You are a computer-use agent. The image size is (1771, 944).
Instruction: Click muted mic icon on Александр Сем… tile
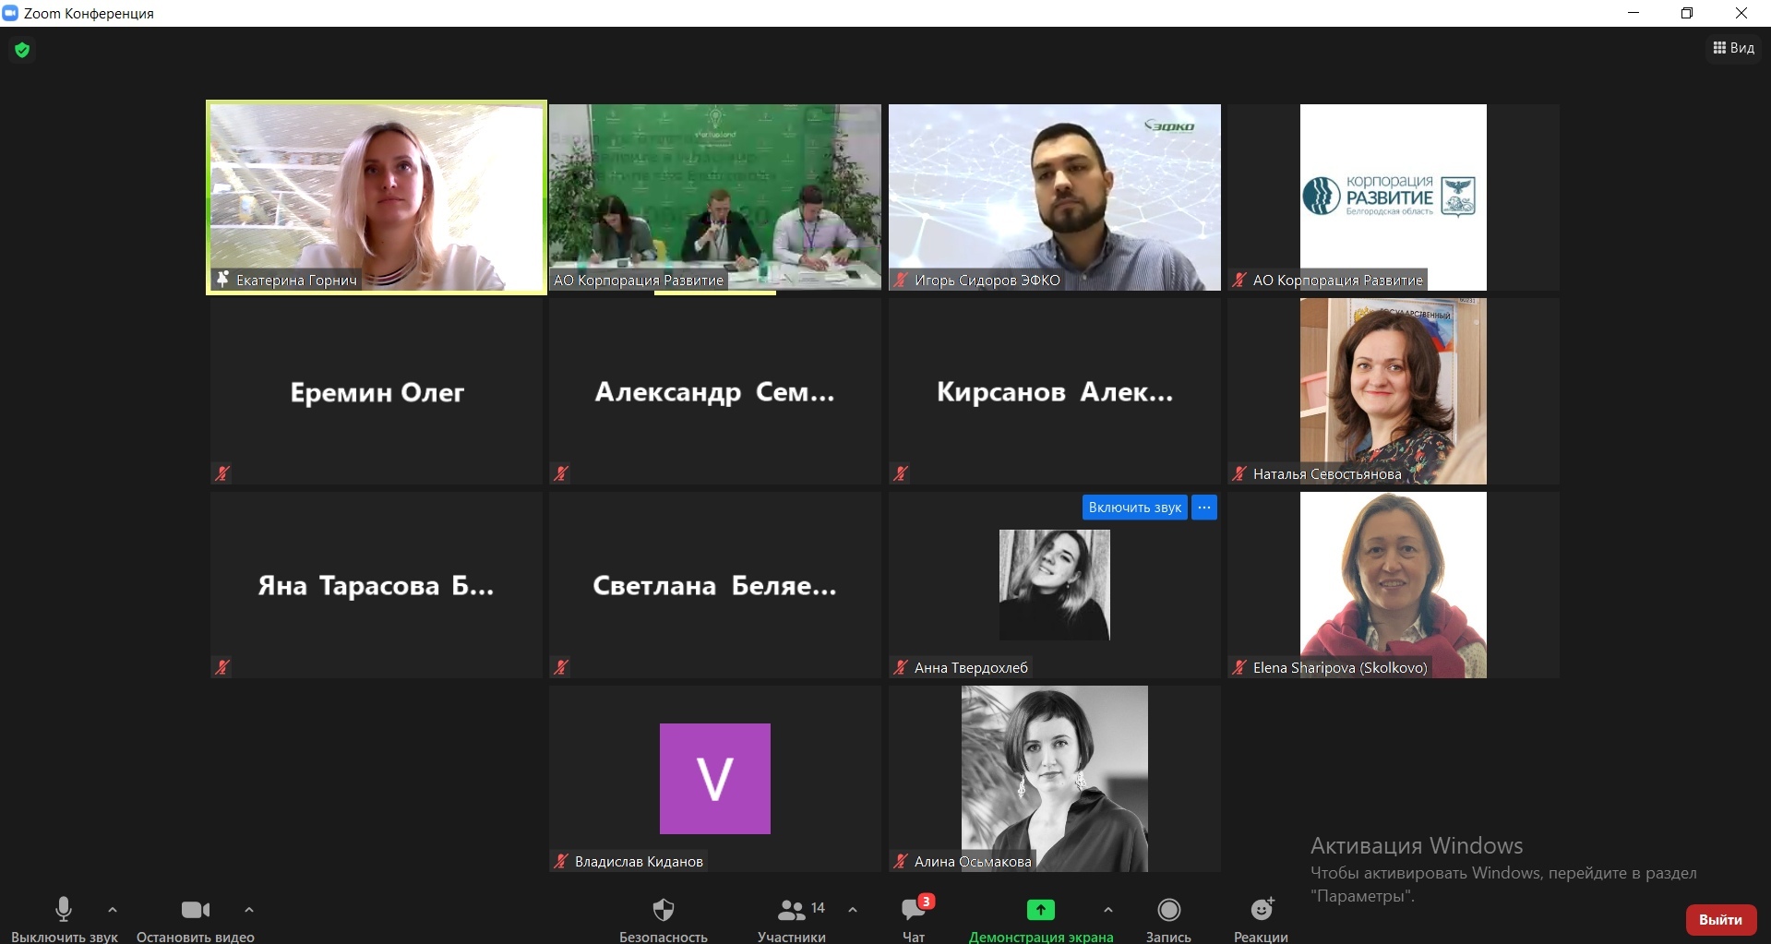click(x=561, y=473)
